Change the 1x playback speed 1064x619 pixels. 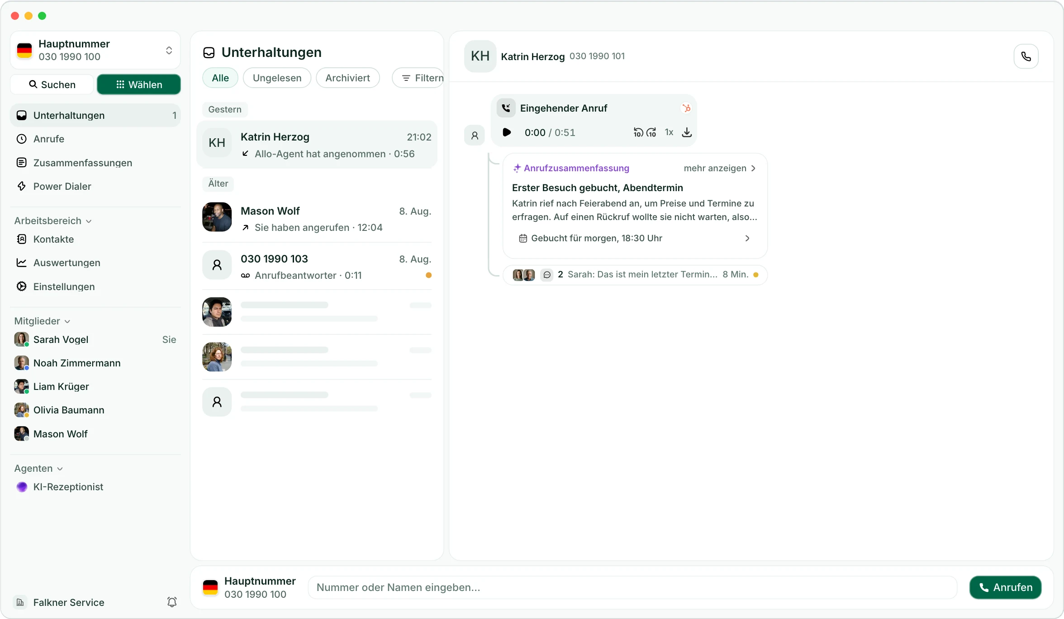point(669,132)
